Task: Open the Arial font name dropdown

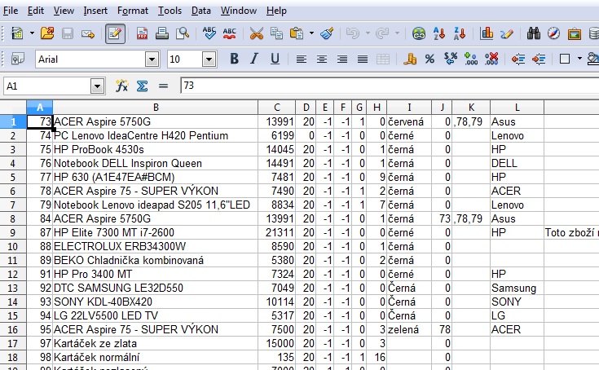Action: [x=152, y=59]
